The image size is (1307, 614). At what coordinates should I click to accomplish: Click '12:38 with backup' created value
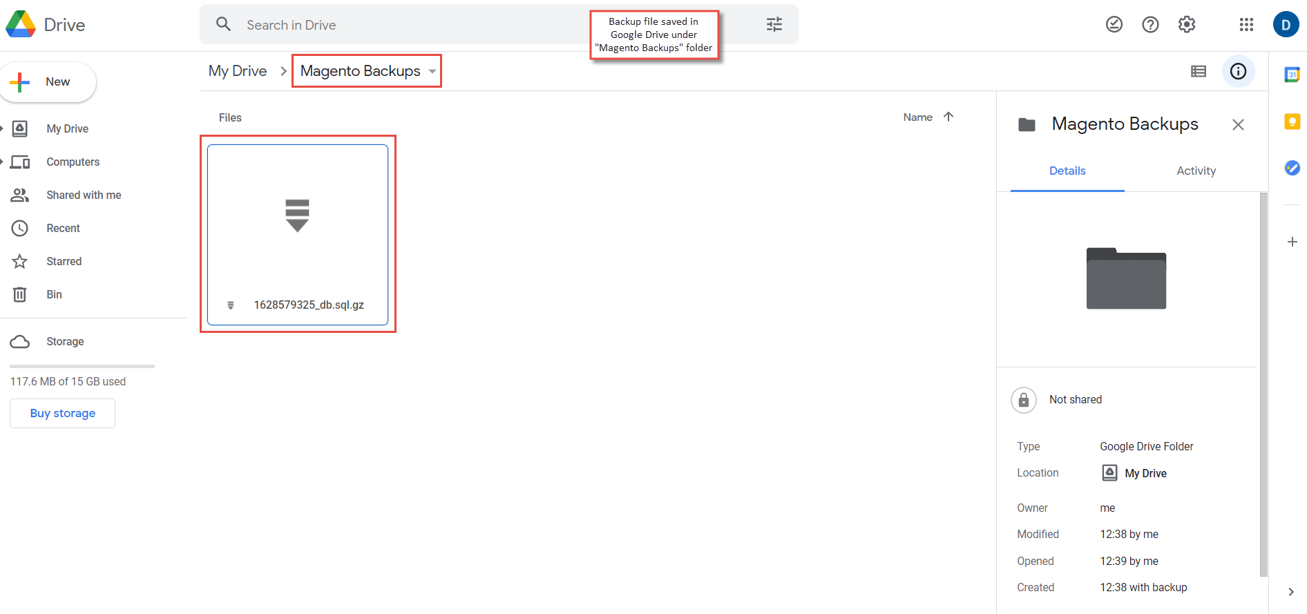[x=1143, y=587]
